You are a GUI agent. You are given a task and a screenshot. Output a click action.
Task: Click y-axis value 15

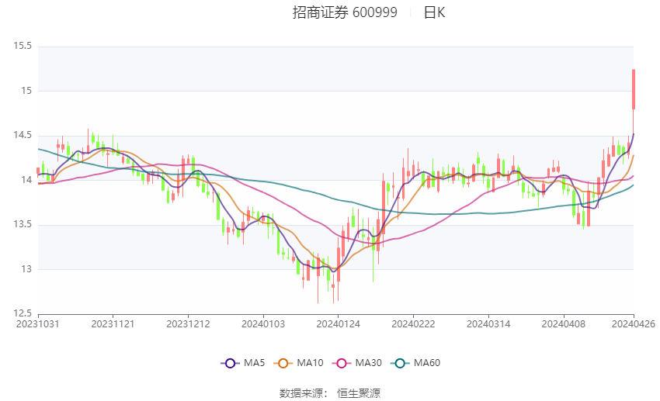26,91
